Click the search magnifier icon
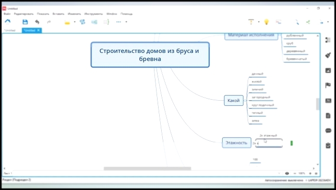Image resolution: width=336 pixels, height=190 pixels. [x=297, y=22]
